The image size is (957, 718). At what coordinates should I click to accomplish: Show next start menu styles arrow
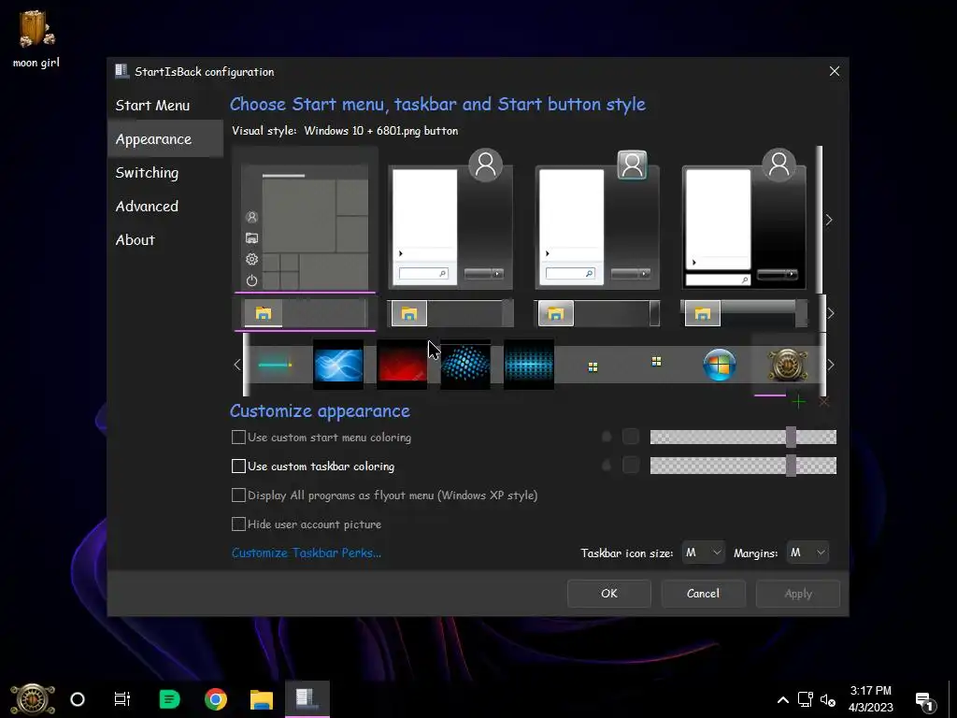pos(829,220)
